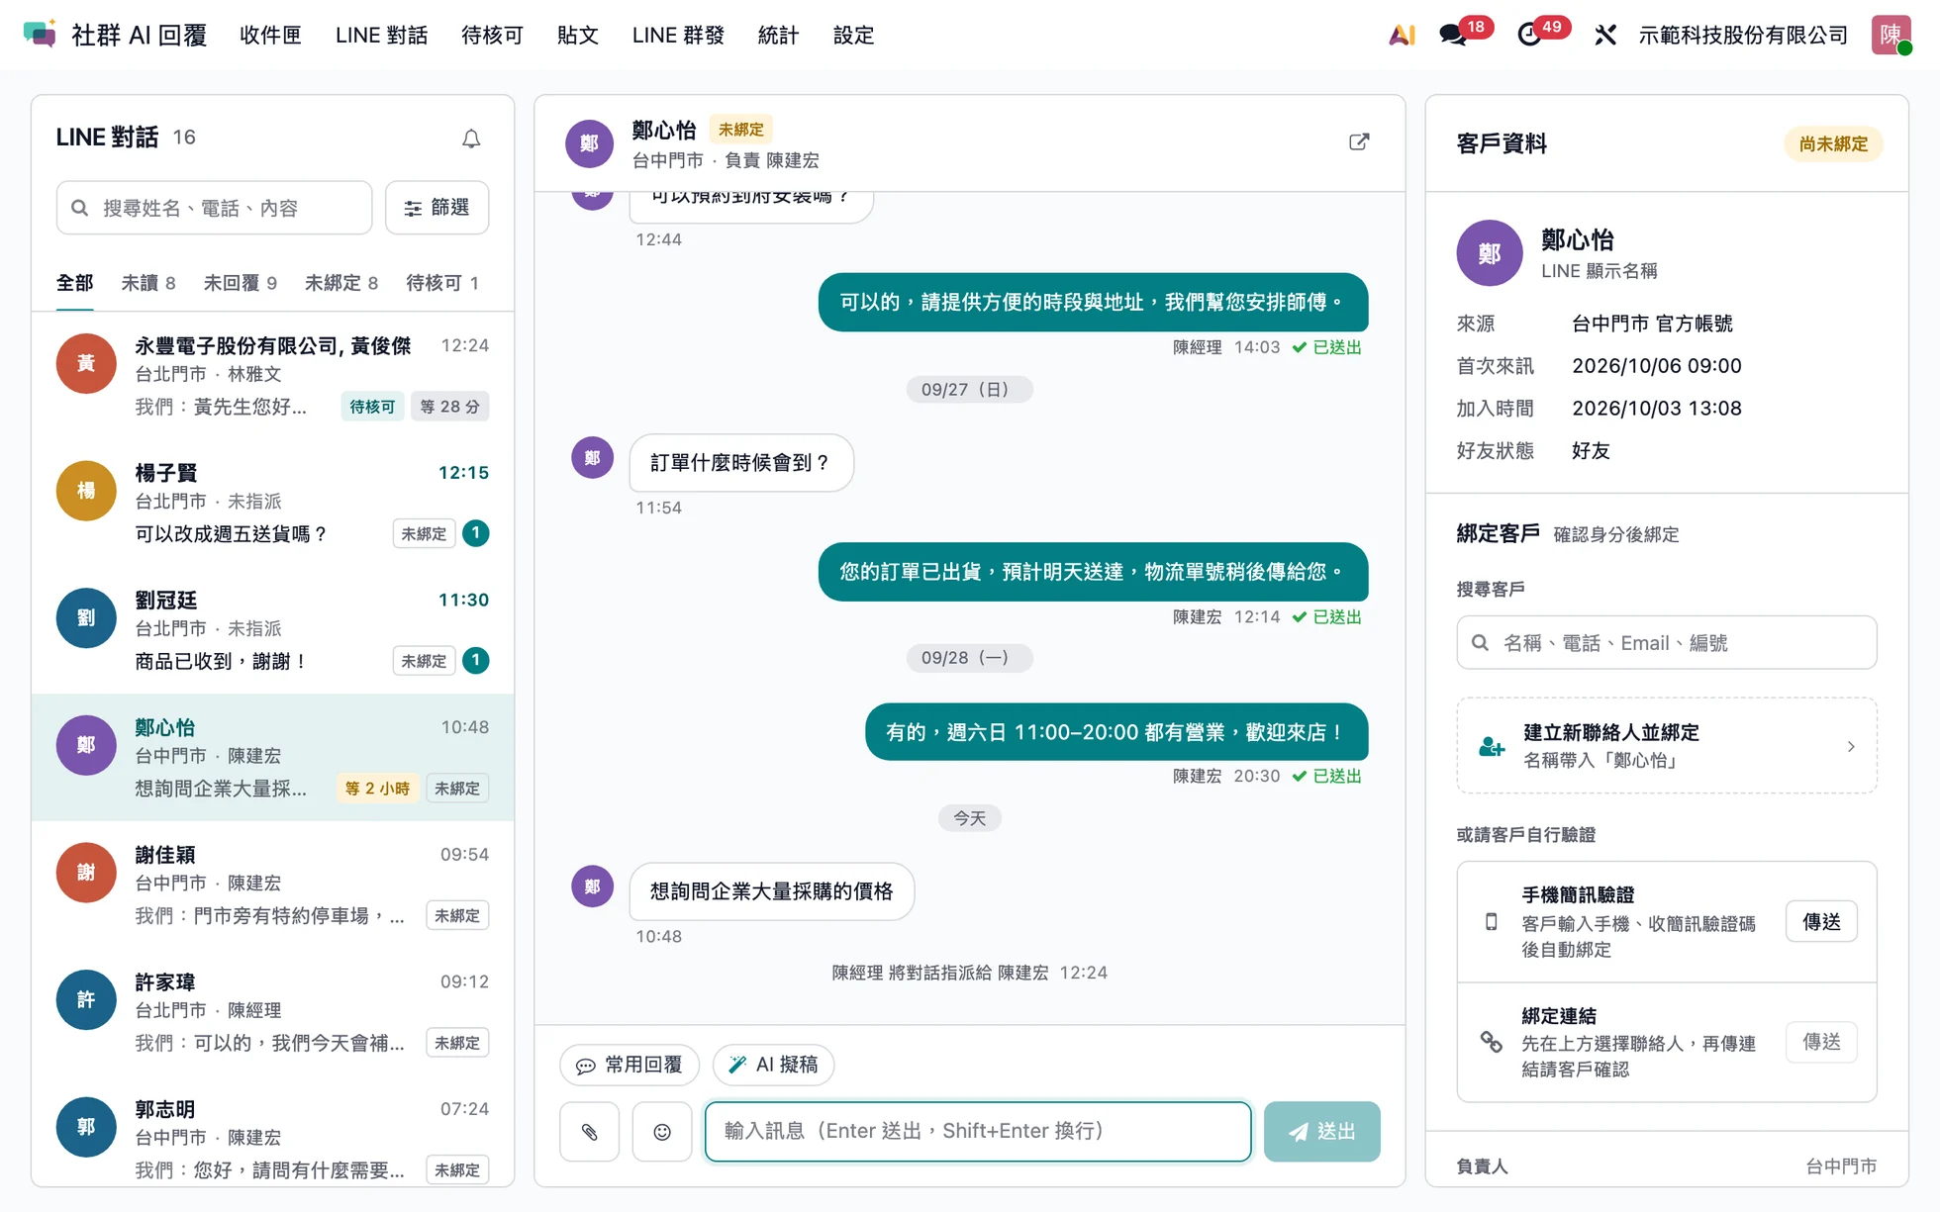This screenshot has width=1940, height=1212.
Task: Focus the 搜尋姓名、電話、內容 search field
Action: (215, 208)
